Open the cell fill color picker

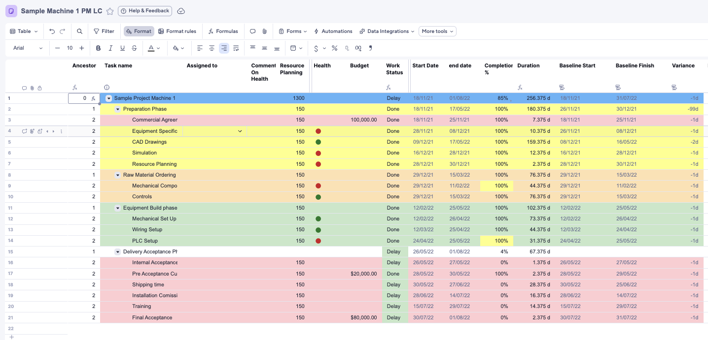(x=178, y=48)
